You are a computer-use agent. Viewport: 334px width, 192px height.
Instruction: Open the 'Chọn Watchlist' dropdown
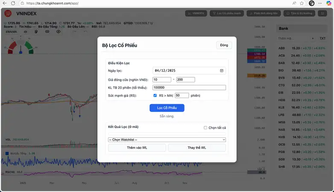(x=167, y=140)
